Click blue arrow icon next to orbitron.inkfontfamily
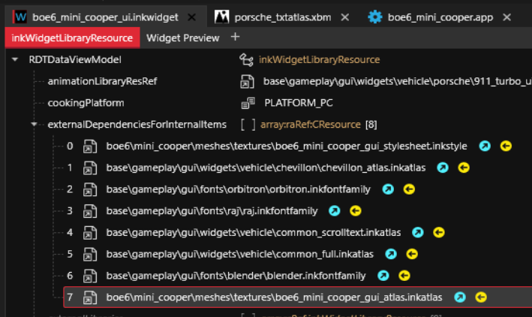The image size is (532, 317). (x=388, y=189)
